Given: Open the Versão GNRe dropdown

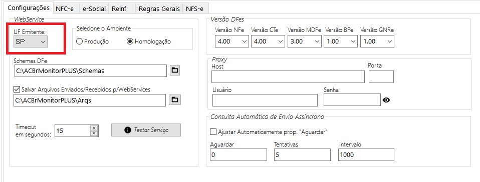Looking at the screenshot, I should click(377, 41).
